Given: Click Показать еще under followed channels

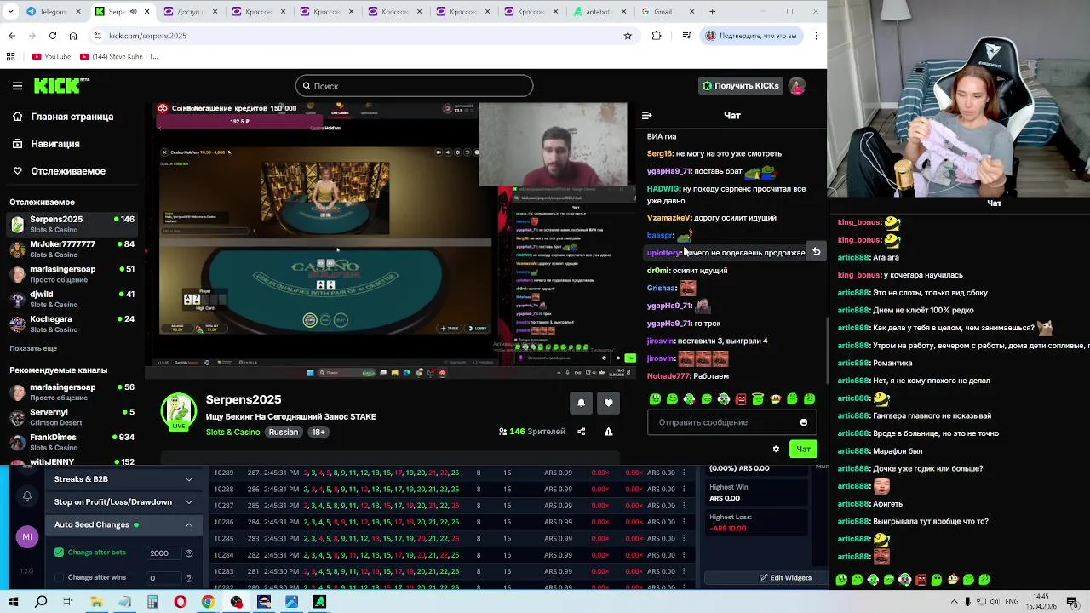Looking at the screenshot, I should click(x=33, y=348).
